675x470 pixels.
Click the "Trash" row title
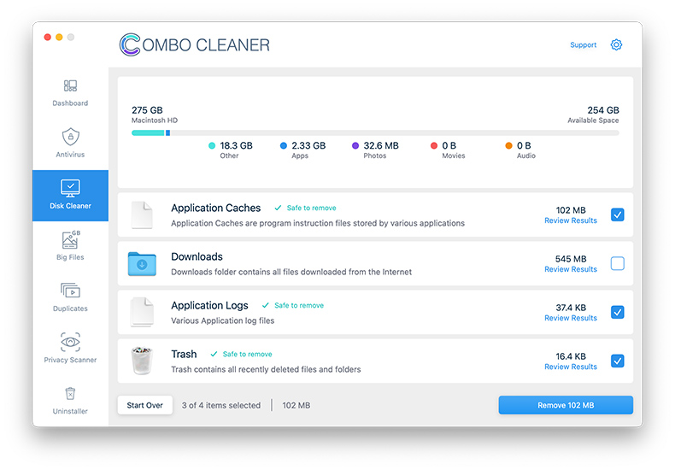pos(184,355)
